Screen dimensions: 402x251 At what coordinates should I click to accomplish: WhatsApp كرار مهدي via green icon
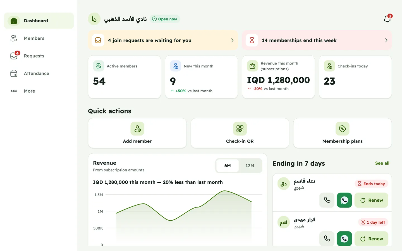pos(344,239)
